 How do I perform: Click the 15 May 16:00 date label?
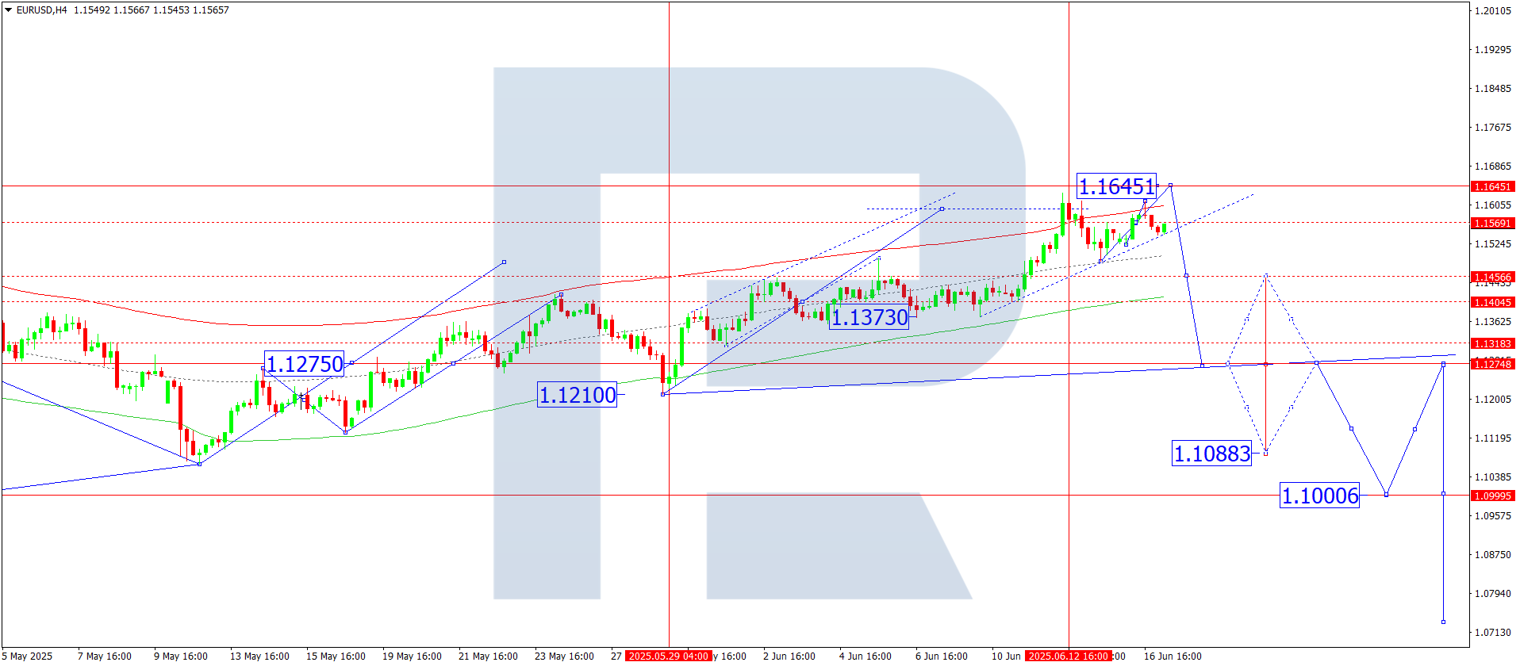click(336, 656)
